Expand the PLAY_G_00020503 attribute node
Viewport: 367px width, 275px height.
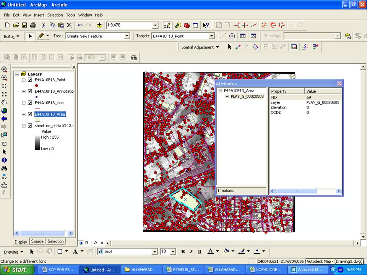pos(227,96)
